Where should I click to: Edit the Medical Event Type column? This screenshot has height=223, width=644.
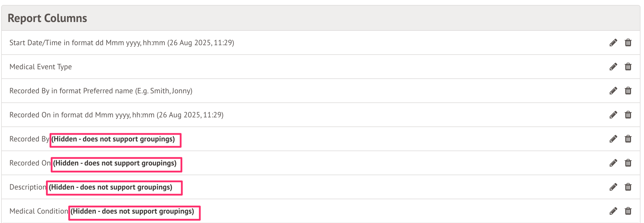pyautogui.click(x=613, y=67)
